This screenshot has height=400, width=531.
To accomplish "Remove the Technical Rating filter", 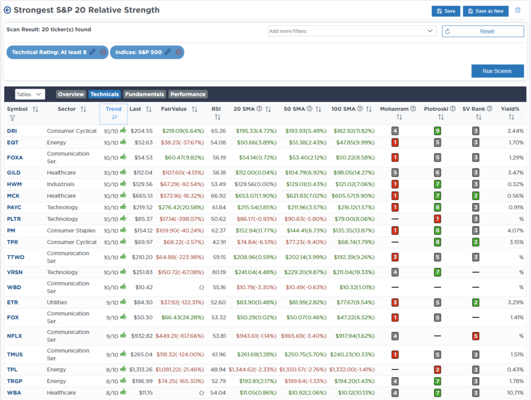I will 103,52.
